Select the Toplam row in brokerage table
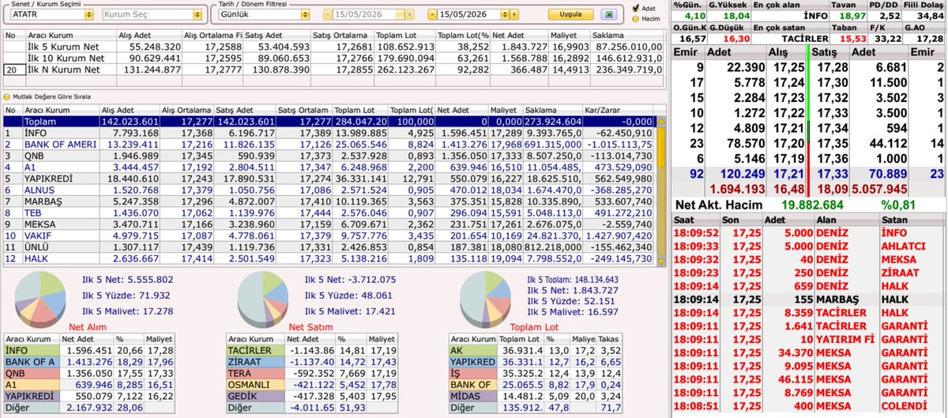Viewport: 948px width, 418px height. click(329, 122)
